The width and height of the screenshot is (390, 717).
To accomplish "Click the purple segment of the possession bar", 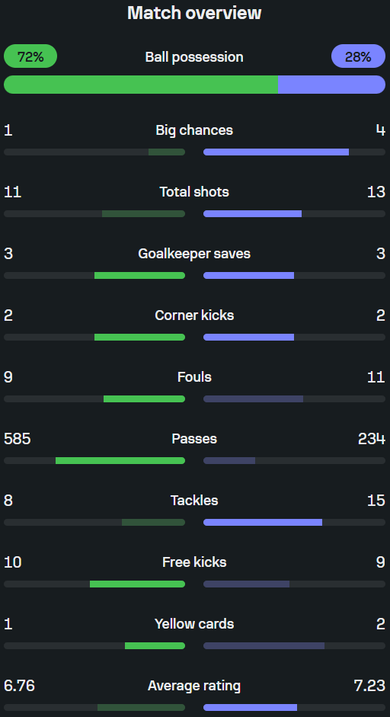I will tap(331, 85).
